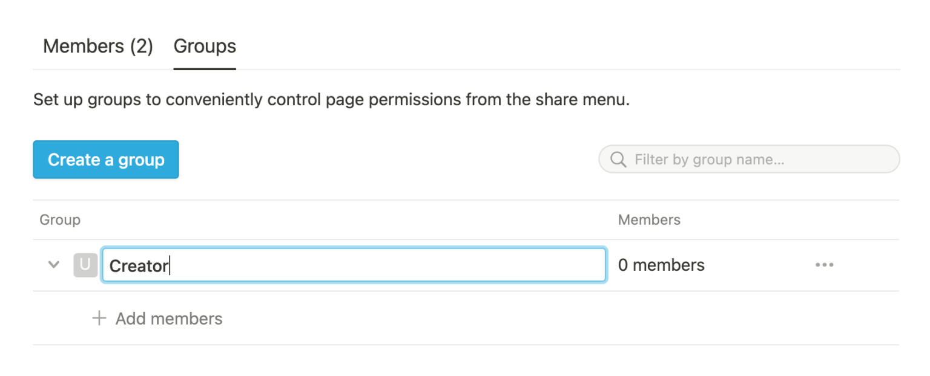Click the word Creator in the name box

coord(139,266)
